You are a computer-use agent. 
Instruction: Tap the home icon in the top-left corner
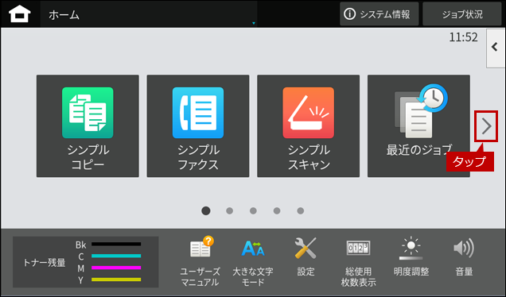click(20, 14)
